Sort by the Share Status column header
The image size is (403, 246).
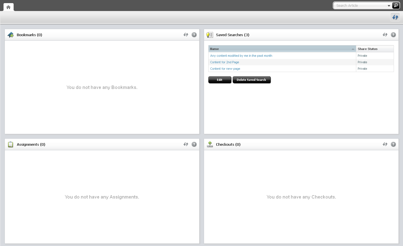[x=375, y=49]
